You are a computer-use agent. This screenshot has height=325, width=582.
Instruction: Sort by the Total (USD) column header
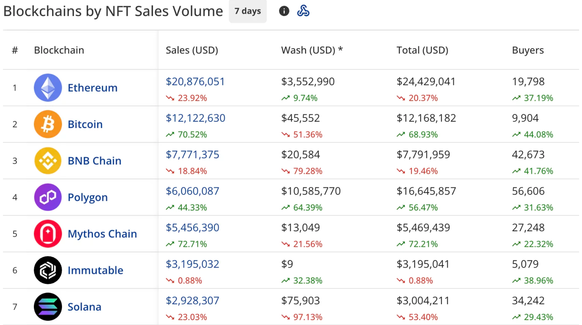(x=422, y=50)
